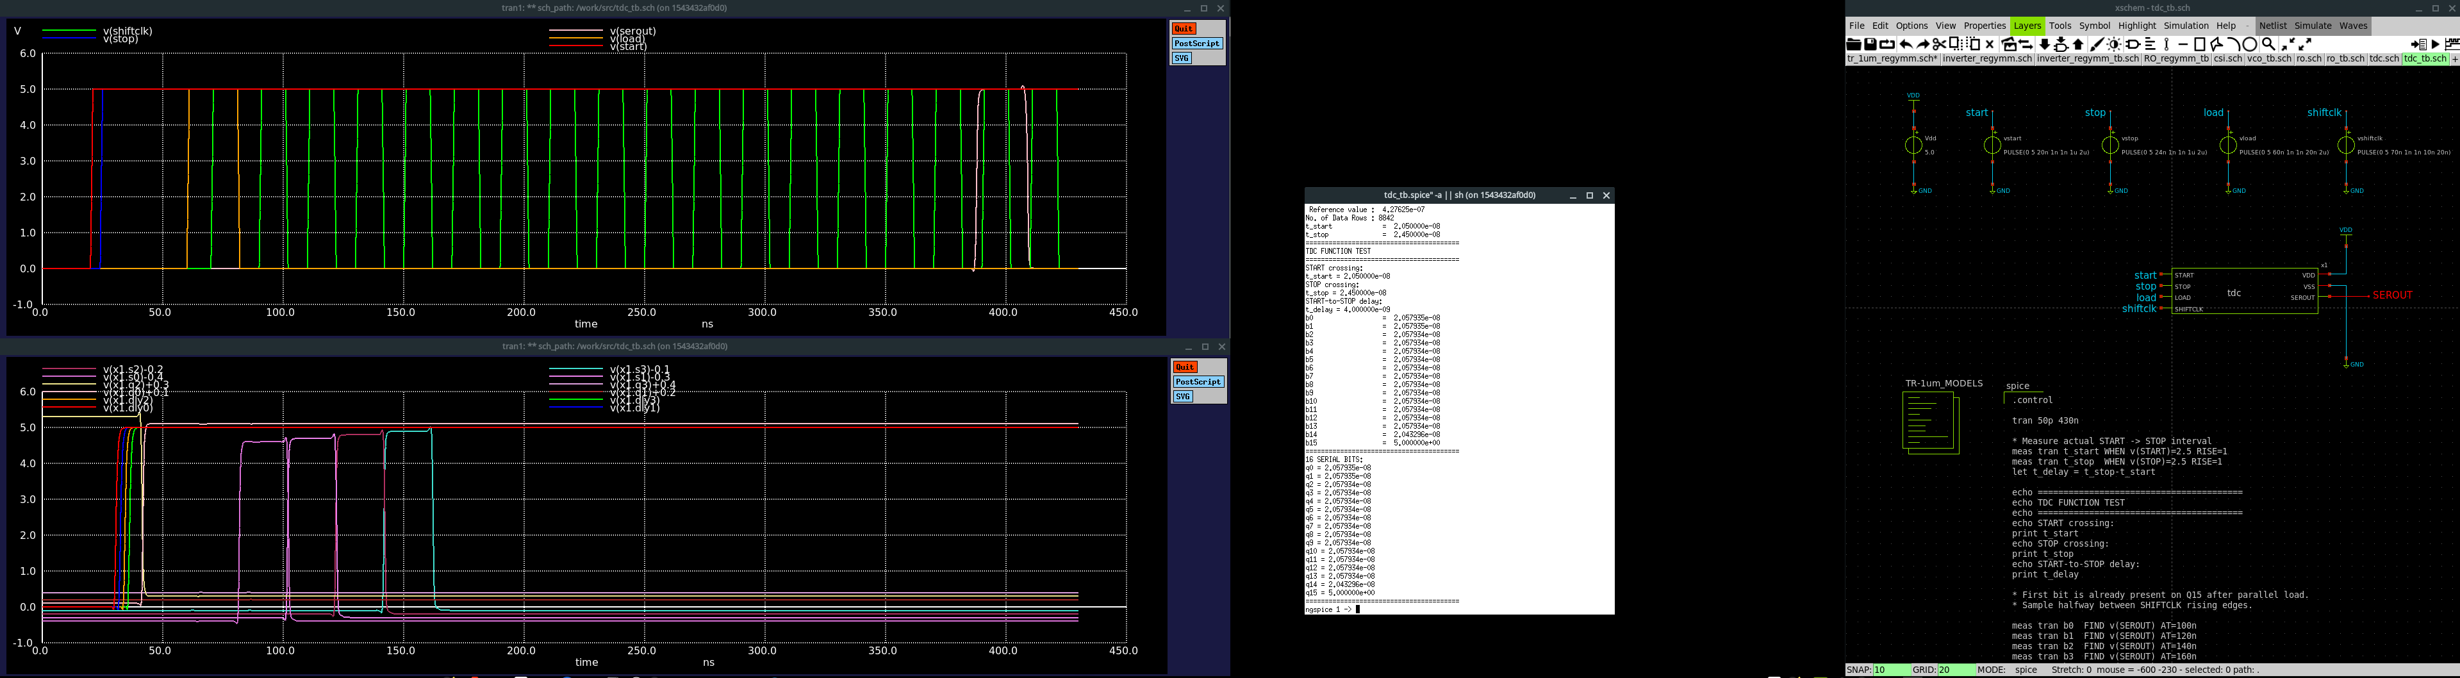The width and height of the screenshot is (2460, 678).
Task: Click the save floppy disk icon
Action: click(x=1870, y=44)
